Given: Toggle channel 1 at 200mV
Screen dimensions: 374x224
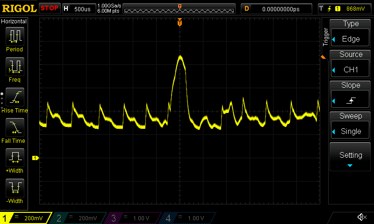Looking at the screenshot, I should (x=26, y=218).
